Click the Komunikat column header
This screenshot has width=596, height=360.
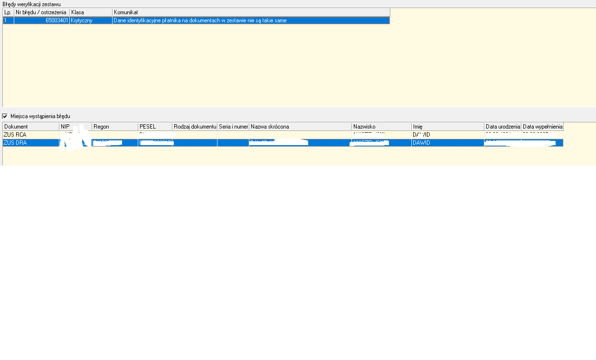click(x=250, y=12)
